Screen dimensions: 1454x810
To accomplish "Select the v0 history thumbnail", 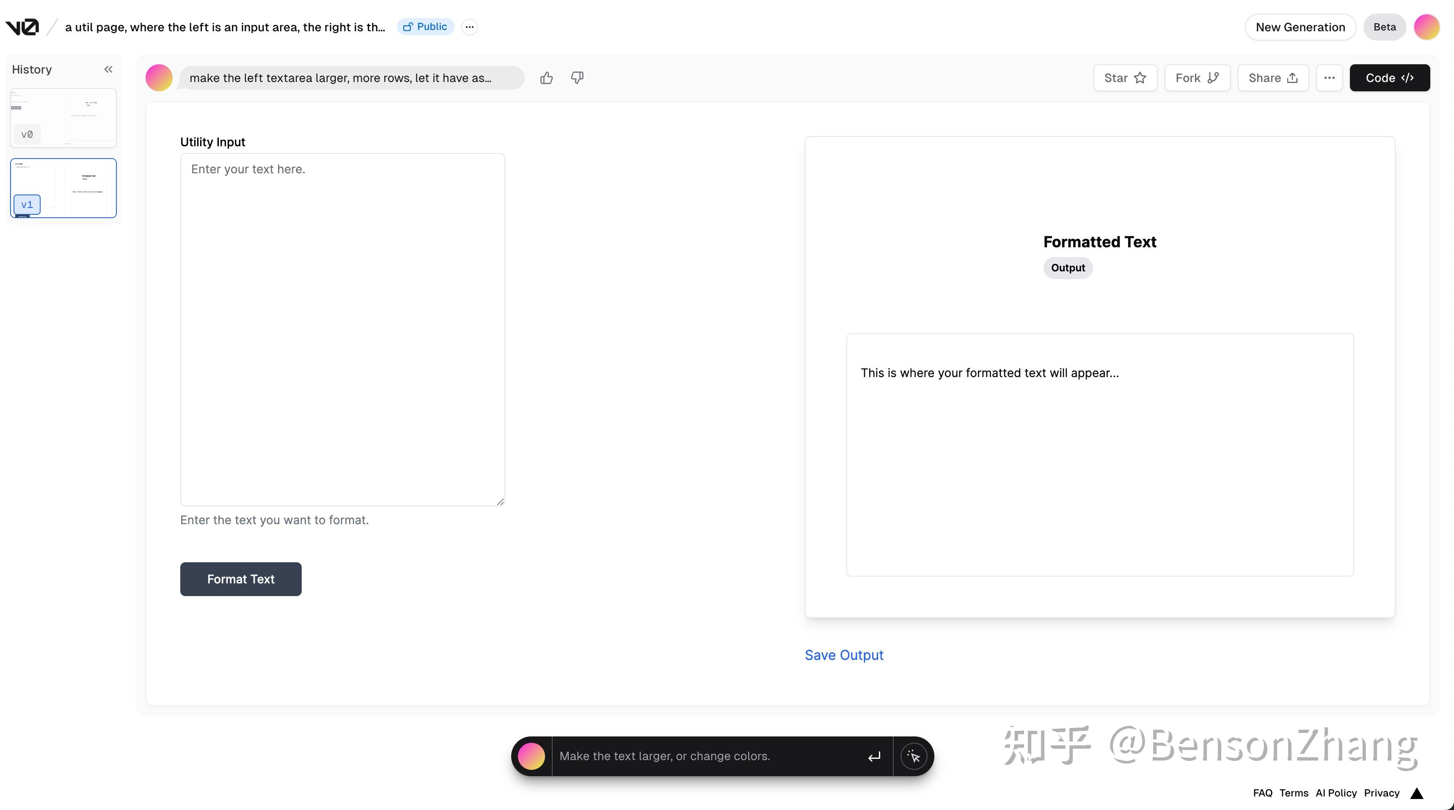I will (63, 118).
